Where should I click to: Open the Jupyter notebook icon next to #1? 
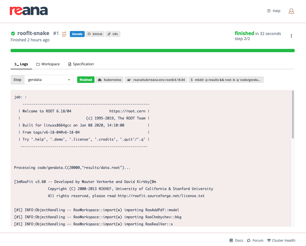coord(64,34)
